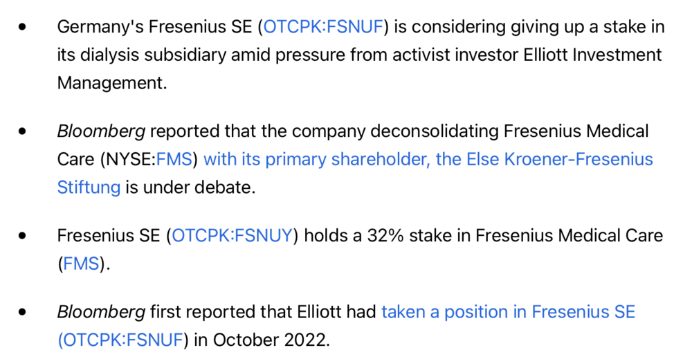This screenshot has width=692, height=359.
Task: Click the word "Management." in first paragraph
Action: [x=112, y=83]
